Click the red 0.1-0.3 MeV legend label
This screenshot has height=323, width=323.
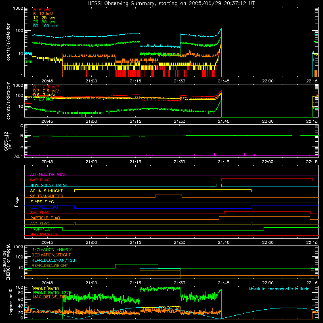[46, 87]
